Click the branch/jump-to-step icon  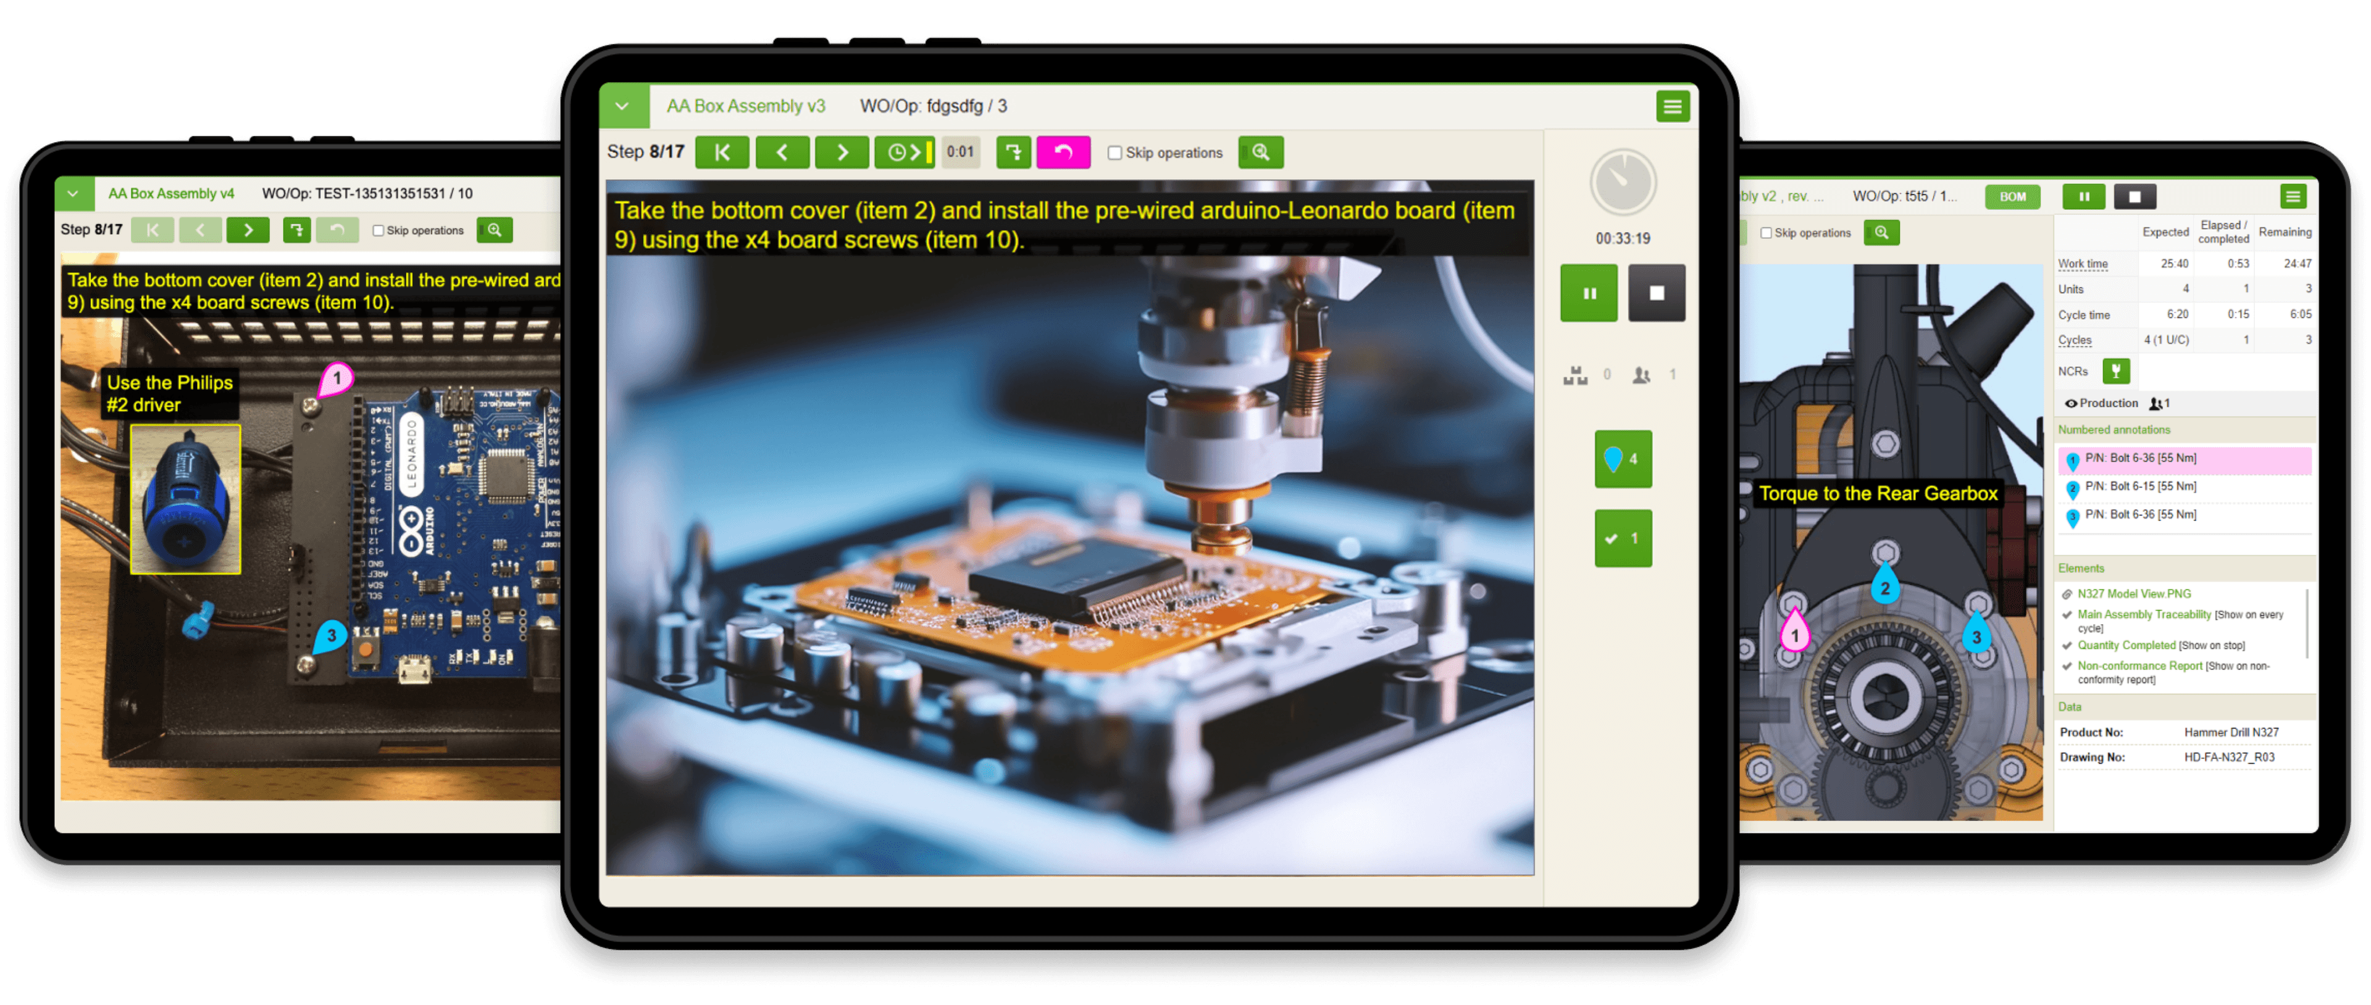pos(1013,152)
